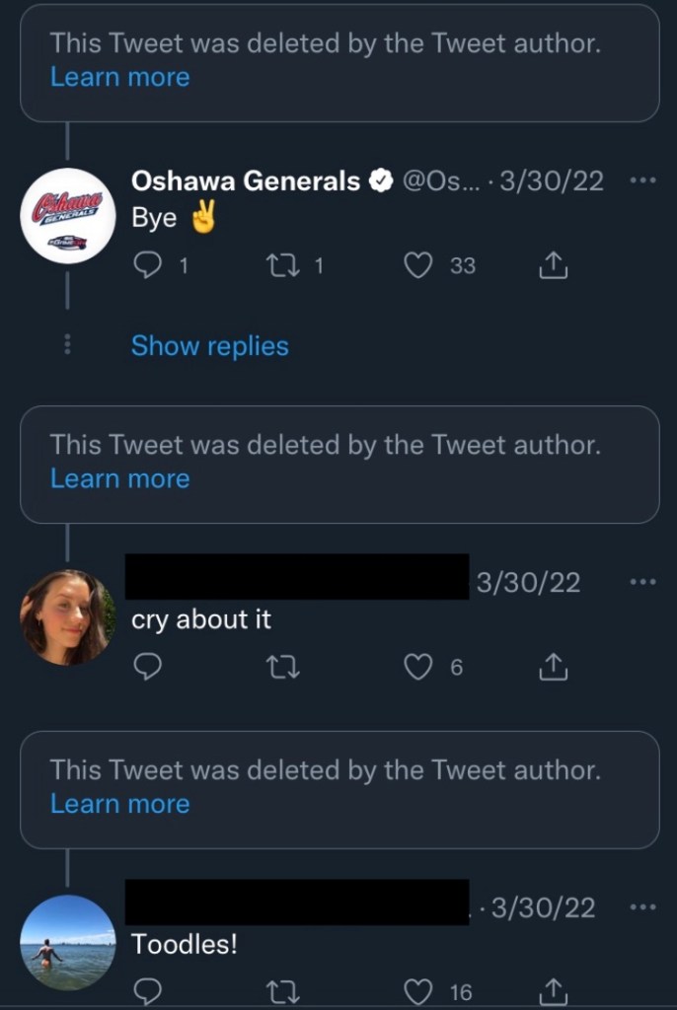Reply to the "Toodles!" tweet
The height and width of the screenshot is (1010, 677).
147,991
